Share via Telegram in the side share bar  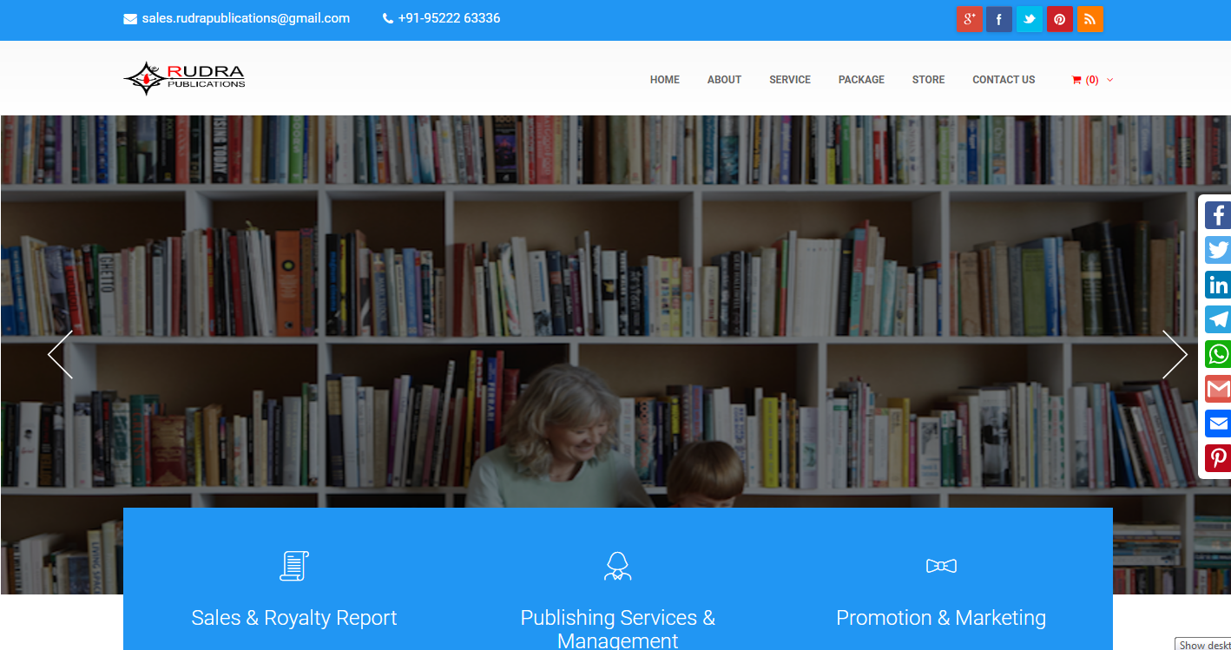coord(1218,319)
